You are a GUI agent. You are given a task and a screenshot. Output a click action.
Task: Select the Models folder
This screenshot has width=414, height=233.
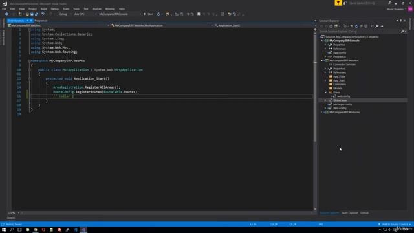(x=337, y=89)
